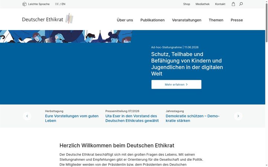Click the Leichte Sprache link
Viewport: 268px width, 167px height.
point(39,4)
